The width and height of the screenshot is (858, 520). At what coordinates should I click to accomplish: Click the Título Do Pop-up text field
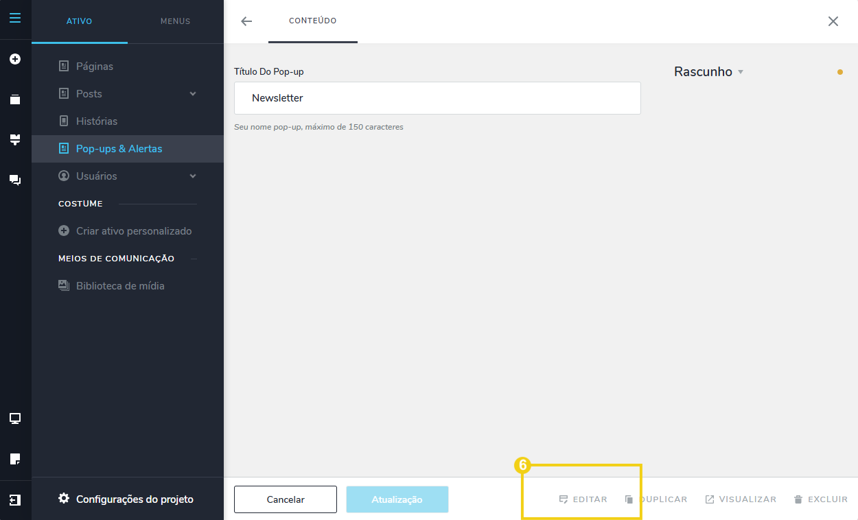point(437,98)
